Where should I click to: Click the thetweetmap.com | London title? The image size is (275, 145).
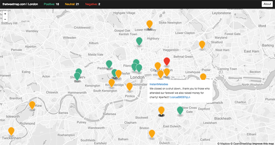coord(20,4)
